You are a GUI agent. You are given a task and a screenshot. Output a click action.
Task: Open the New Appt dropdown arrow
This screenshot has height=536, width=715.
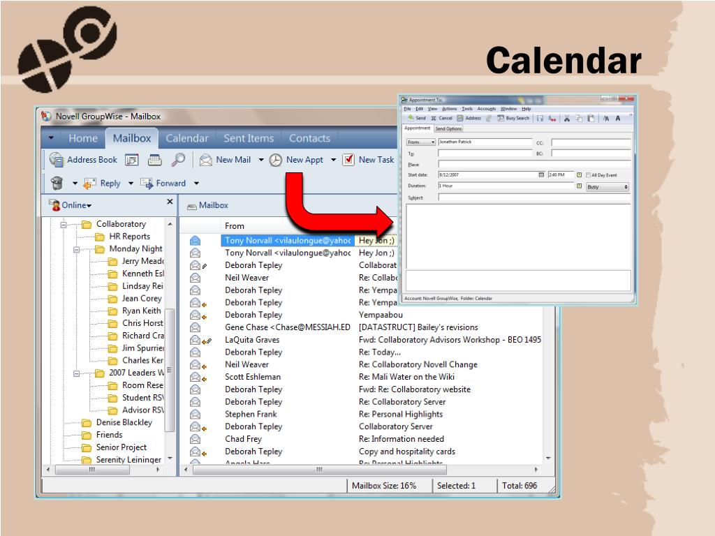click(x=333, y=160)
